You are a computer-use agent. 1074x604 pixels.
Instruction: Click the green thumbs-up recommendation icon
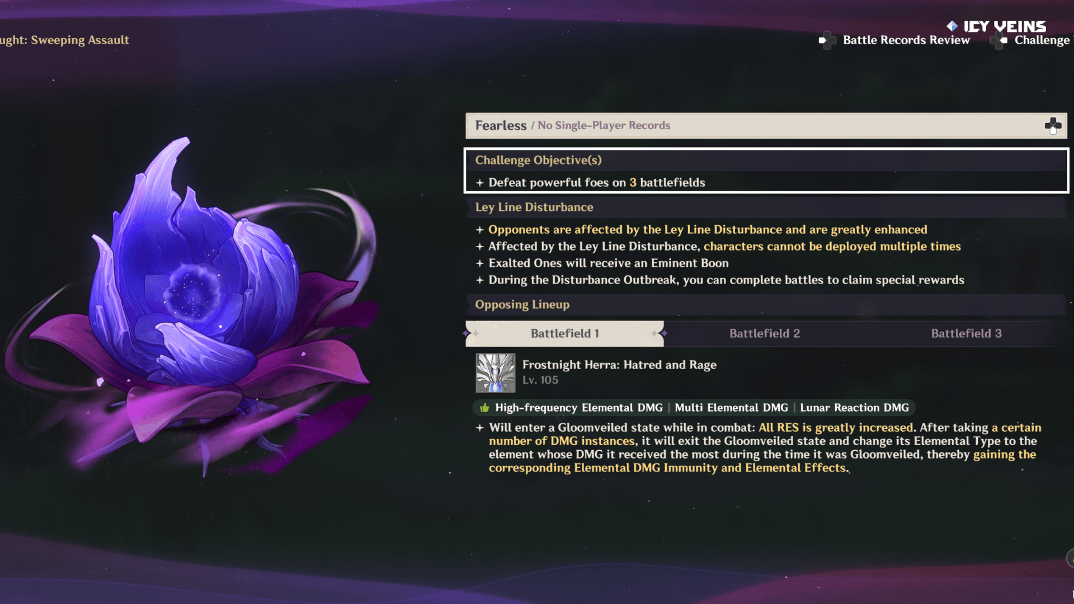pyautogui.click(x=484, y=408)
